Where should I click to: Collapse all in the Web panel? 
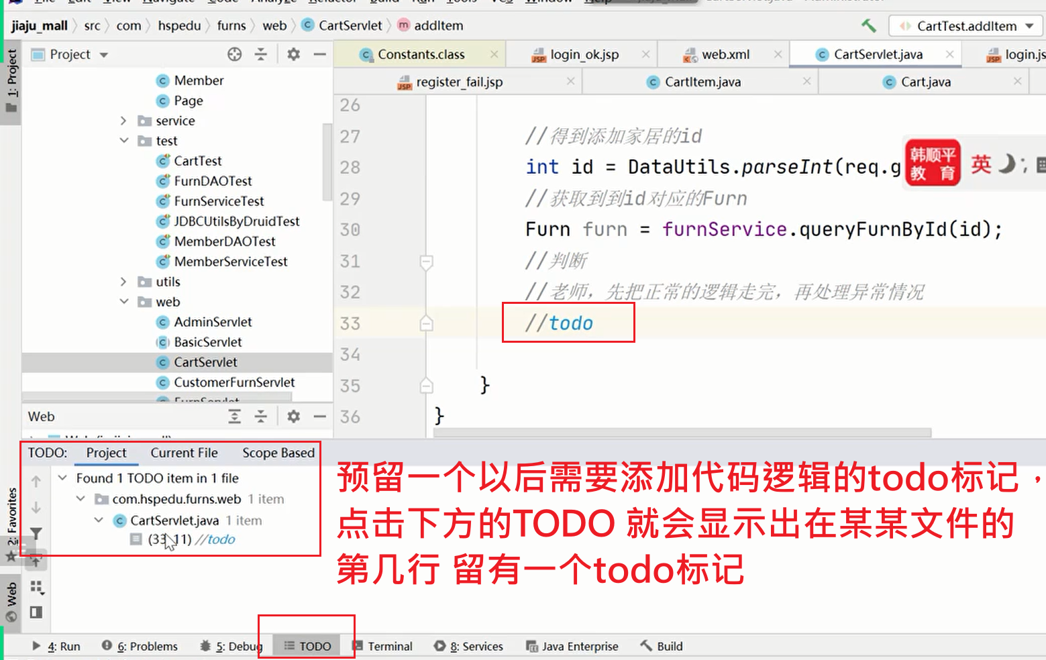(x=261, y=417)
